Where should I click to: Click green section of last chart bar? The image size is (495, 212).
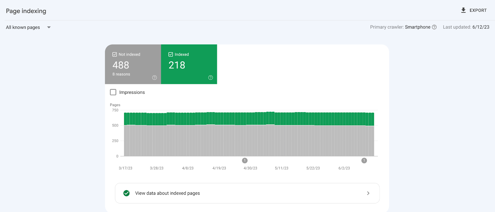[372, 119]
